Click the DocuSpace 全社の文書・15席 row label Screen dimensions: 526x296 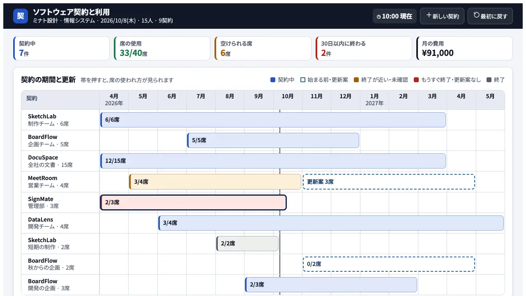click(60, 161)
